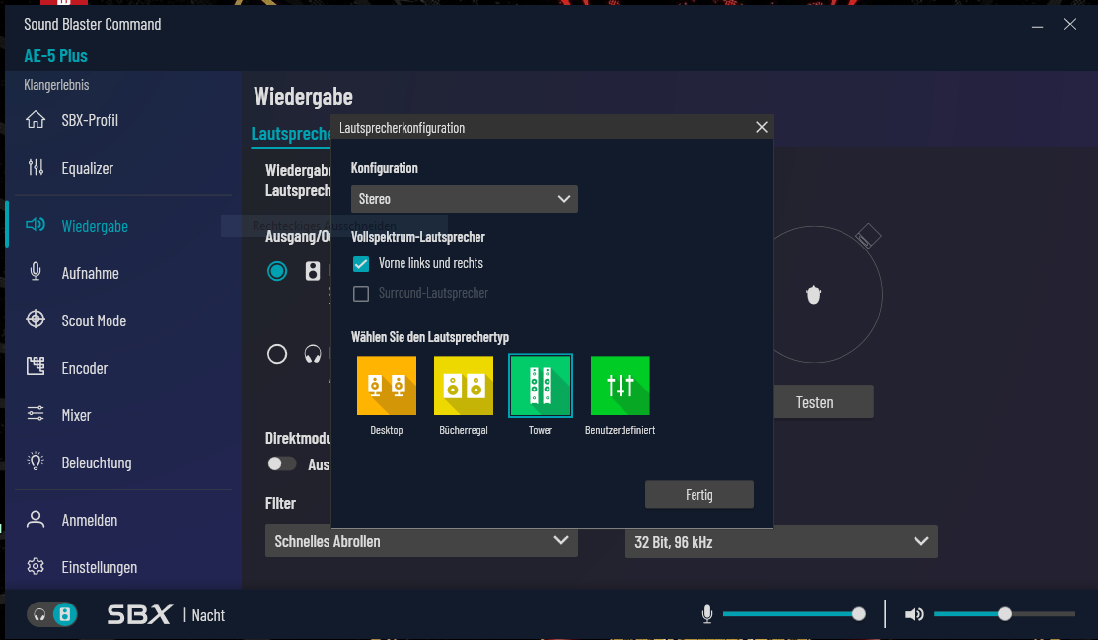
Task: Select the speakers output radio button
Action: click(277, 271)
